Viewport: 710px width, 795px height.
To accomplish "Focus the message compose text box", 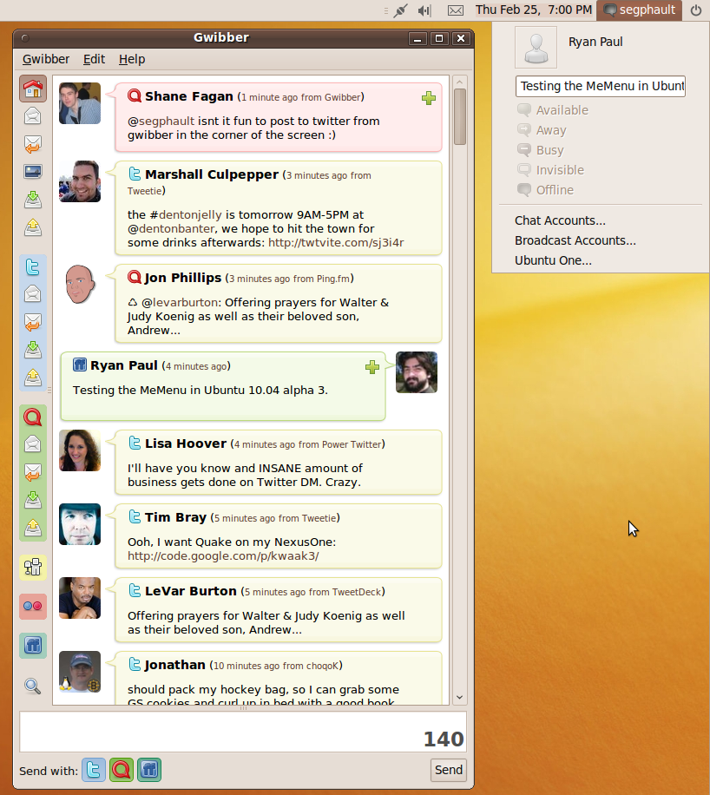I will (243, 731).
